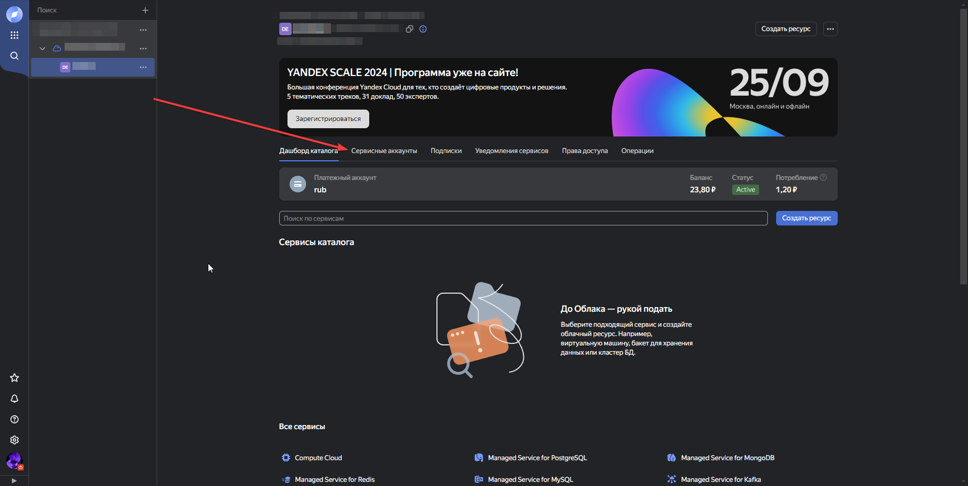Click the balance value 23,80 ₽
This screenshot has width=968, height=486.
[x=703, y=190]
